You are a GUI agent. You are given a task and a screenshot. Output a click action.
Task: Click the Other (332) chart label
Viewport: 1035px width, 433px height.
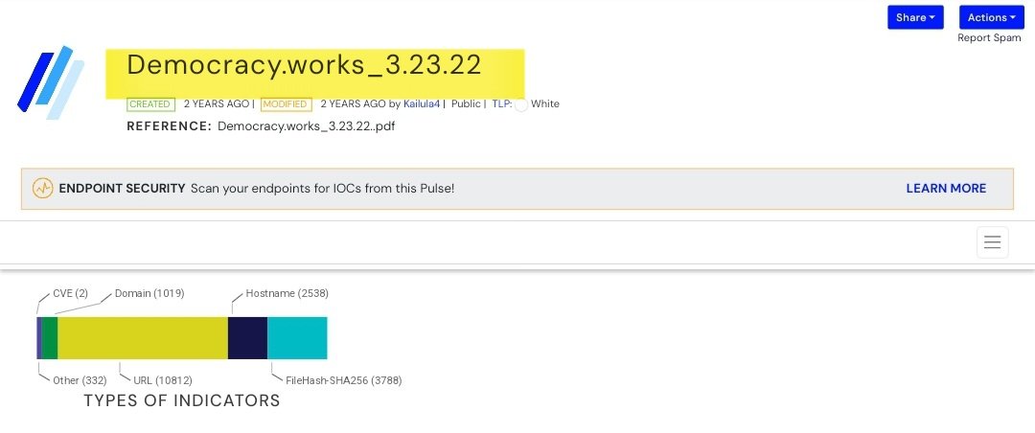[x=80, y=380]
